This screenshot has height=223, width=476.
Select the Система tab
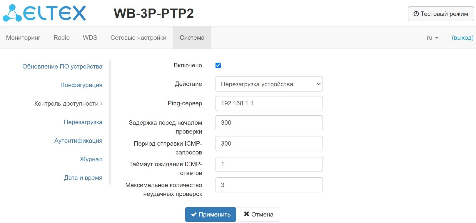(x=192, y=38)
